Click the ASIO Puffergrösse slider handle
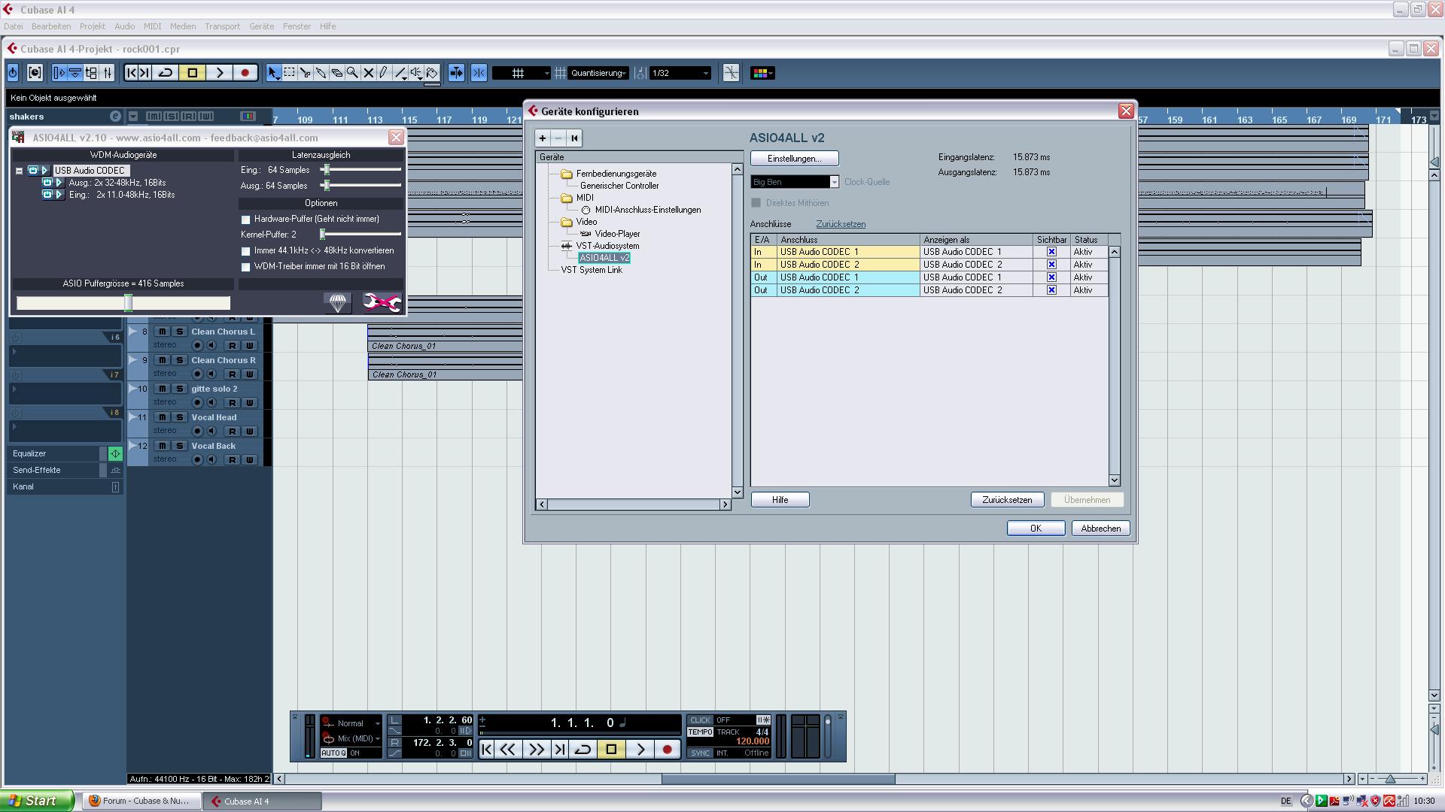Image resolution: width=1445 pixels, height=812 pixels. point(129,303)
